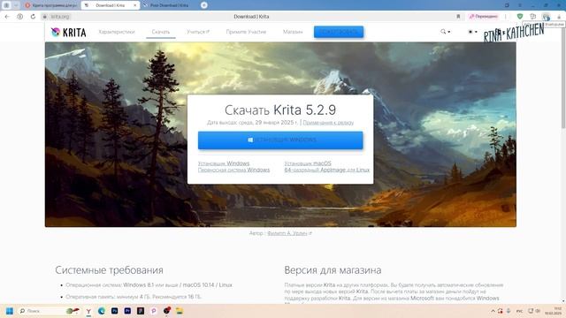Select the Скачать navigation item
This screenshot has height=318, width=566.
pyautogui.click(x=161, y=32)
